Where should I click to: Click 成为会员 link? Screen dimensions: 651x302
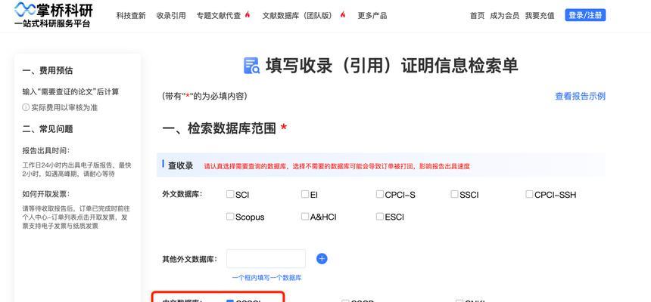coord(504,16)
